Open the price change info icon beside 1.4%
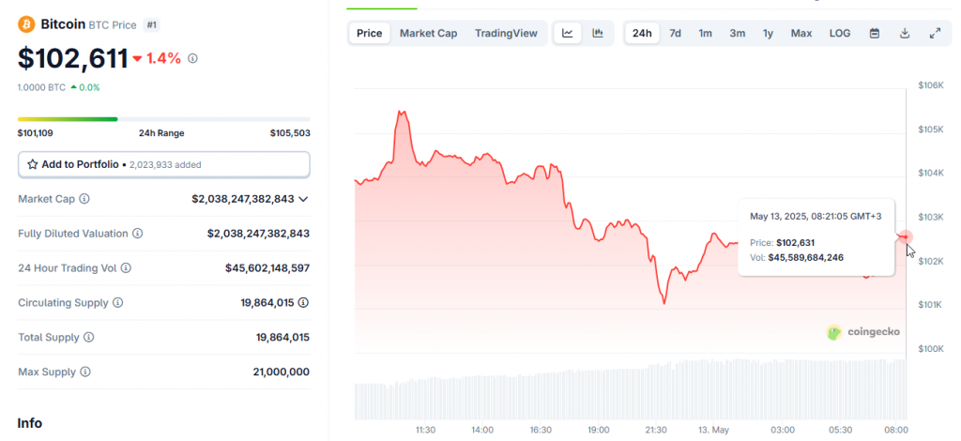This screenshot has height=441, width=961. [x=192, y=59]
